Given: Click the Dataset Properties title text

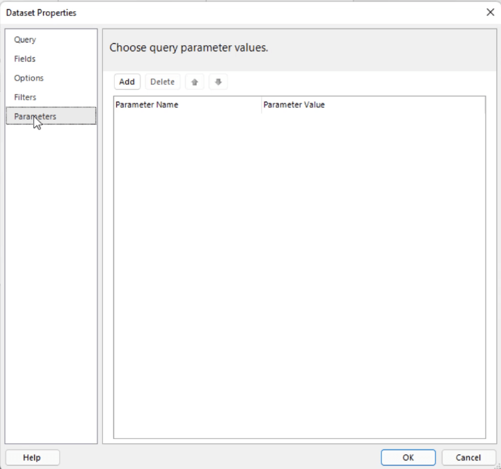Looking at the screenshot, I should click(x=41, y=13).
